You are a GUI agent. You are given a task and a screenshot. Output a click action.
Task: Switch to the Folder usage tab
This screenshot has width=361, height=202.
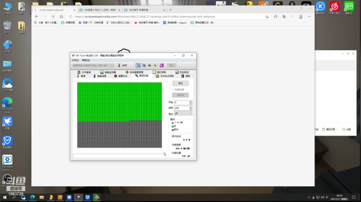[x=165, y=76]
